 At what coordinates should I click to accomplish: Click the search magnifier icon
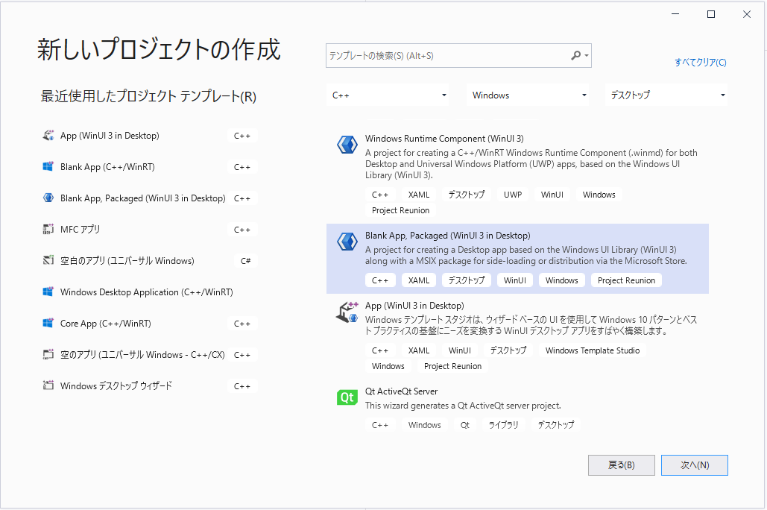tap(576, 56)
